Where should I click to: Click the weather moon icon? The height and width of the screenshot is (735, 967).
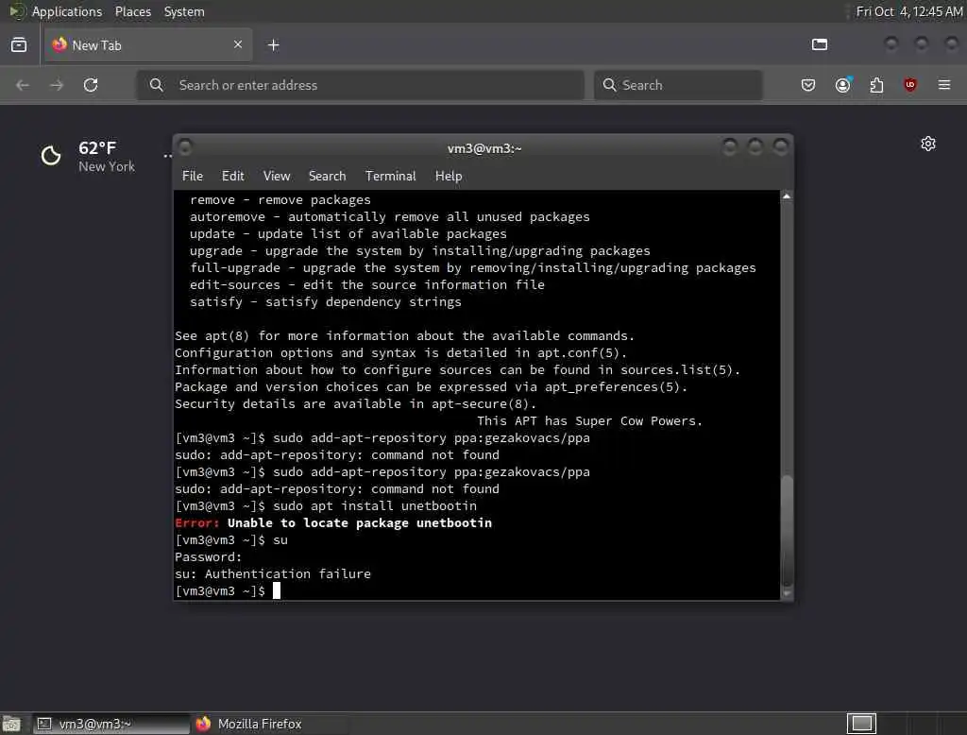(x=51, y=156)
